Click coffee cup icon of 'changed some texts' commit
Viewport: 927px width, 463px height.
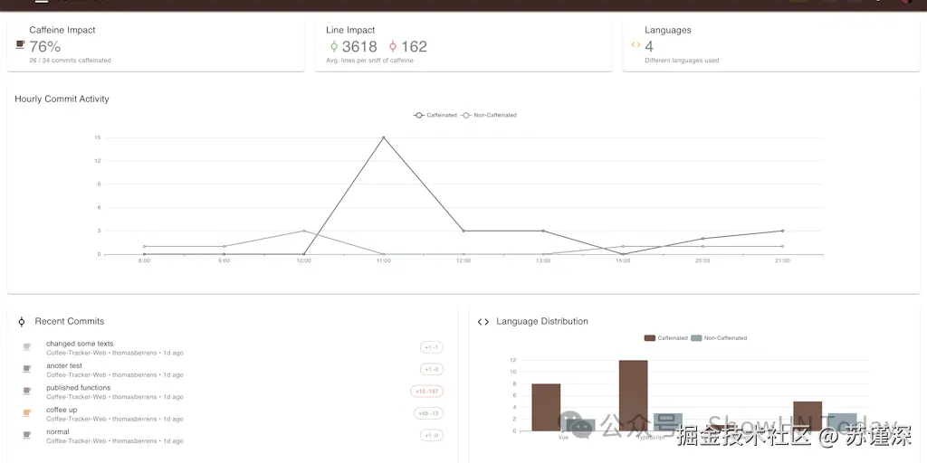tap(26, 347)
